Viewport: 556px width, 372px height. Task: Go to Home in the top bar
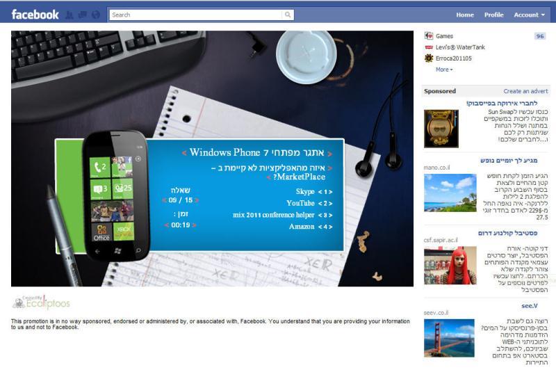[465, 15]
